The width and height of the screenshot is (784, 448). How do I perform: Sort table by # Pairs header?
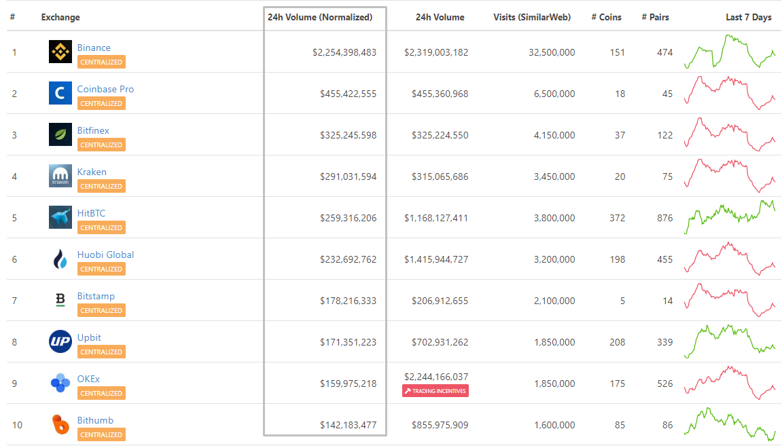[655, 18]
